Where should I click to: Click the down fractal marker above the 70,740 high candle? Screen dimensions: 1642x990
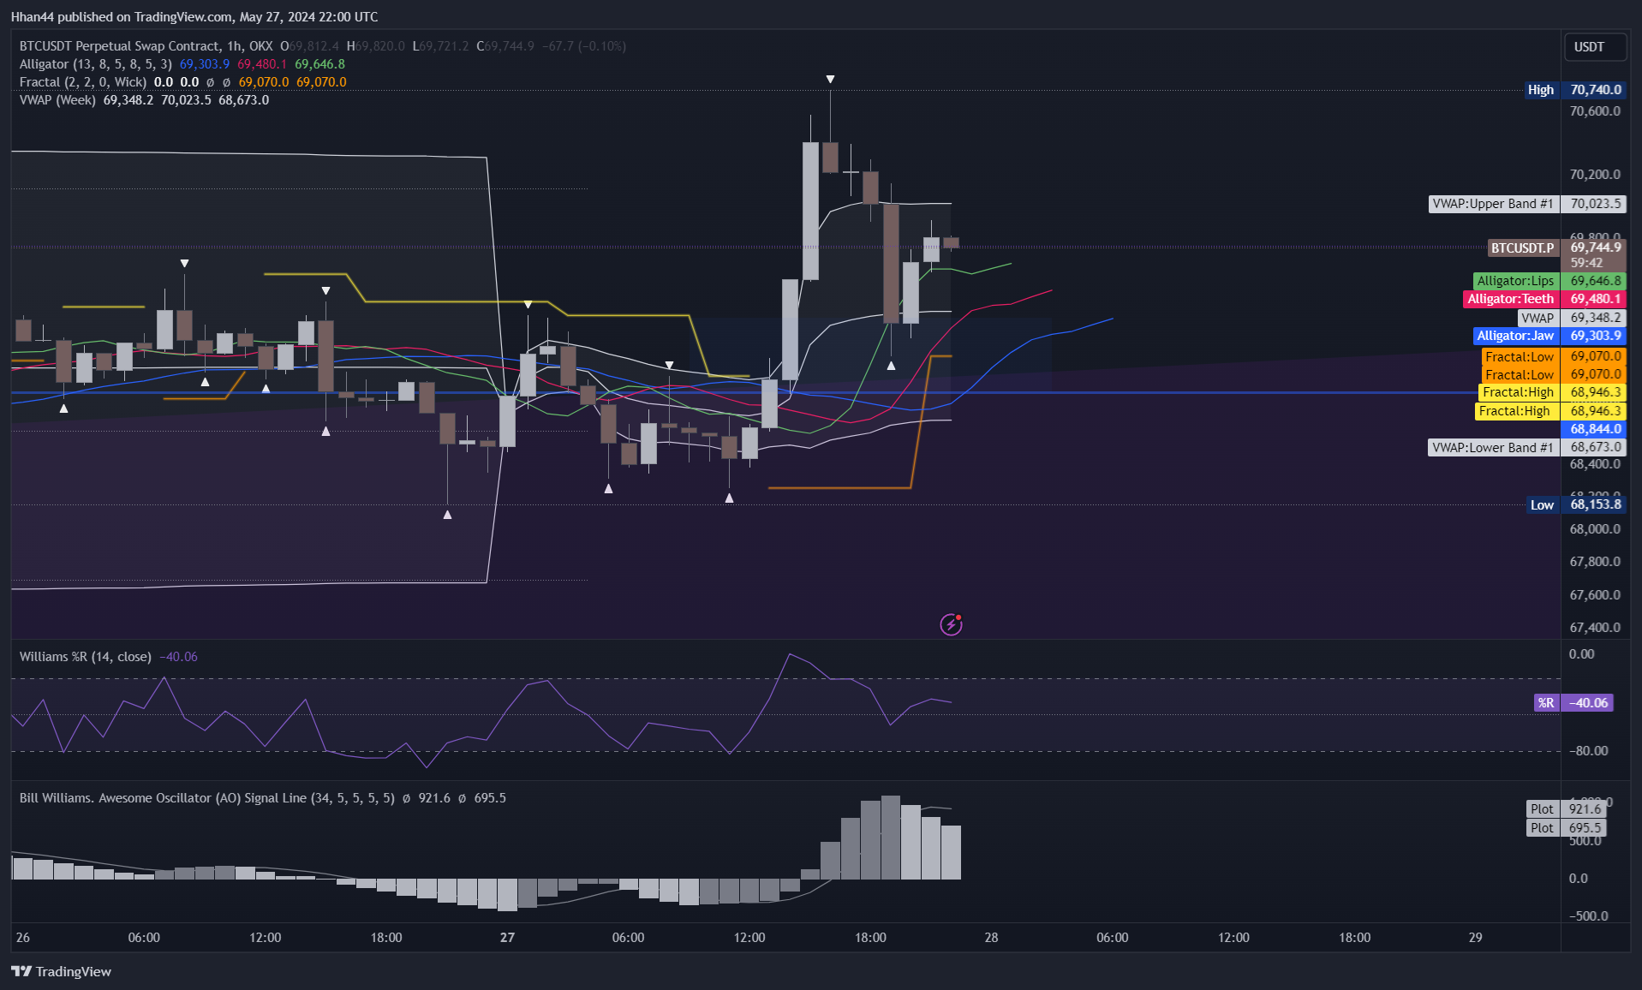pos(830,80)
